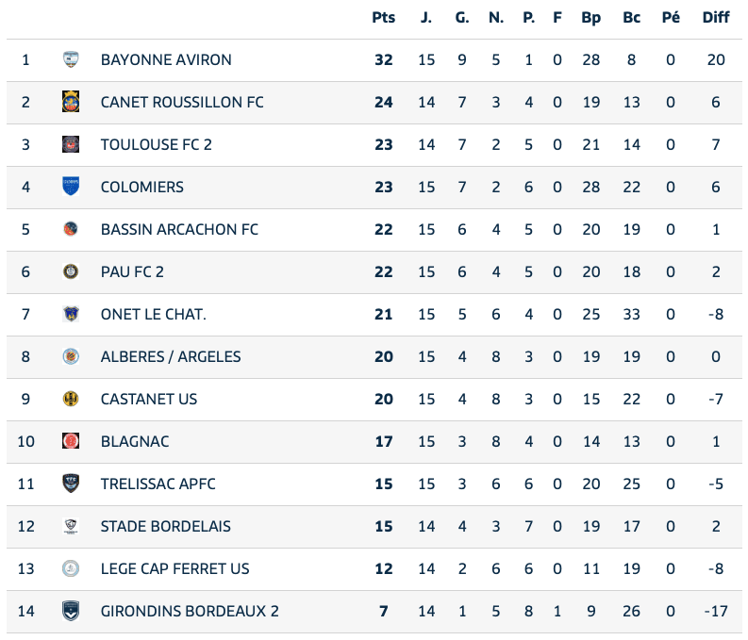Click the Girondins Bordeaux 2 club crest
The width and height of the screenshot is (748, 640).
pyautogui.click(x=71, y=611)
